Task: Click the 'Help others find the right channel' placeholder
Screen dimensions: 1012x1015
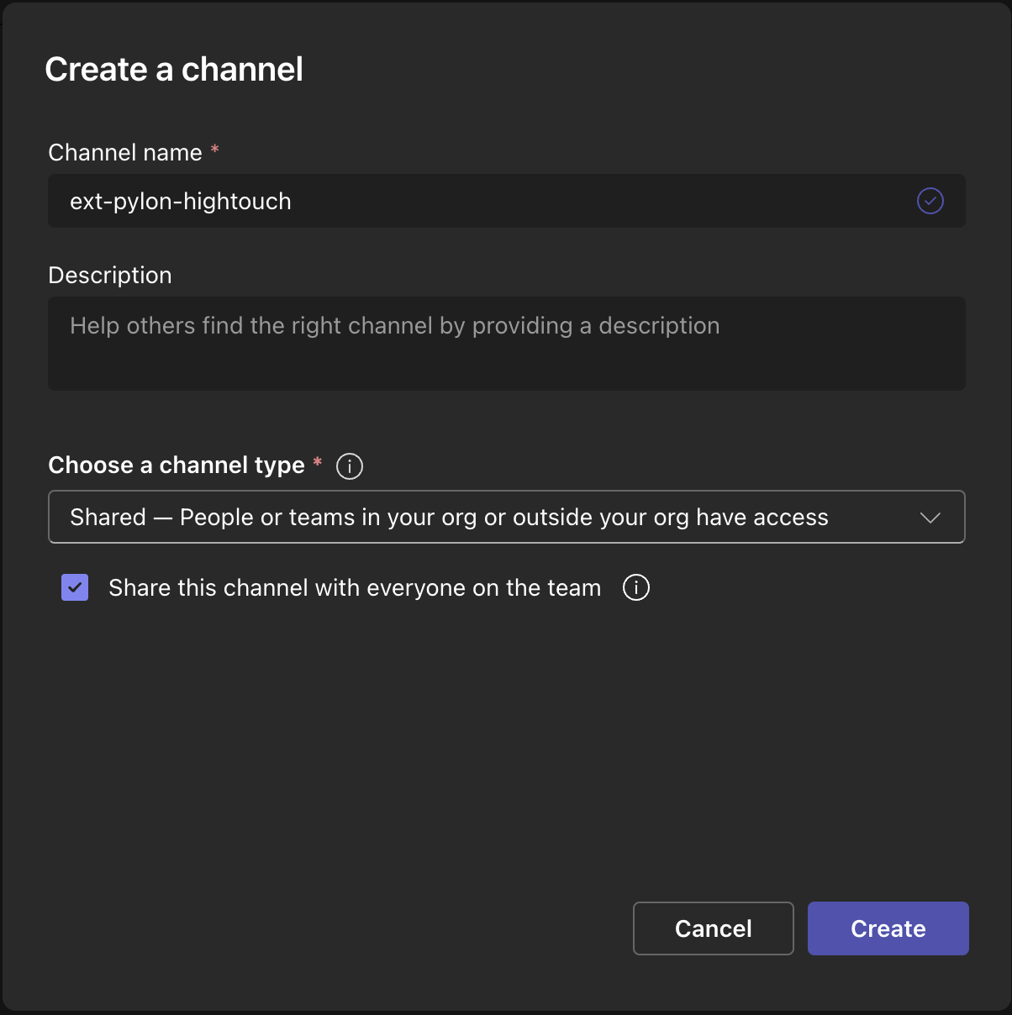Action: point(394,326)
